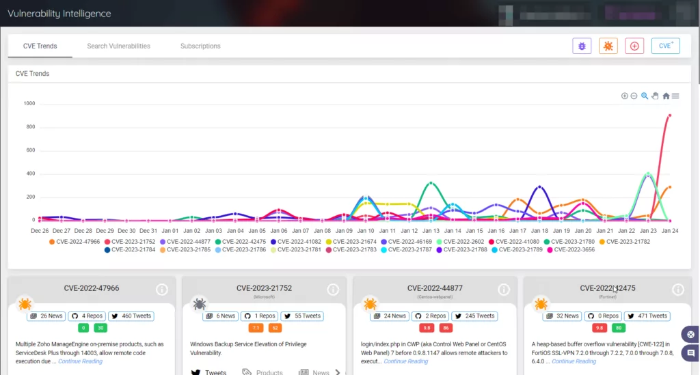Open the 55 Tweets badge
Viewport: 700px width, 375px height.
[x=303, y=316]
